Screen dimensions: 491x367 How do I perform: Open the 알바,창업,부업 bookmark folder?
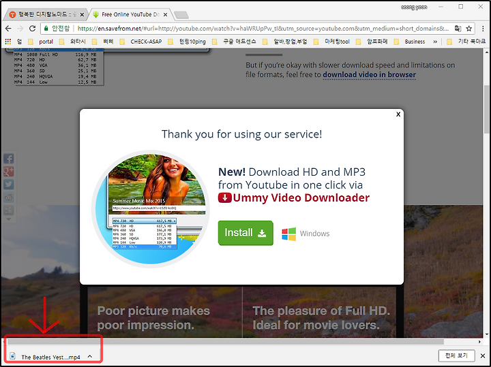click(x=285, y=42)
